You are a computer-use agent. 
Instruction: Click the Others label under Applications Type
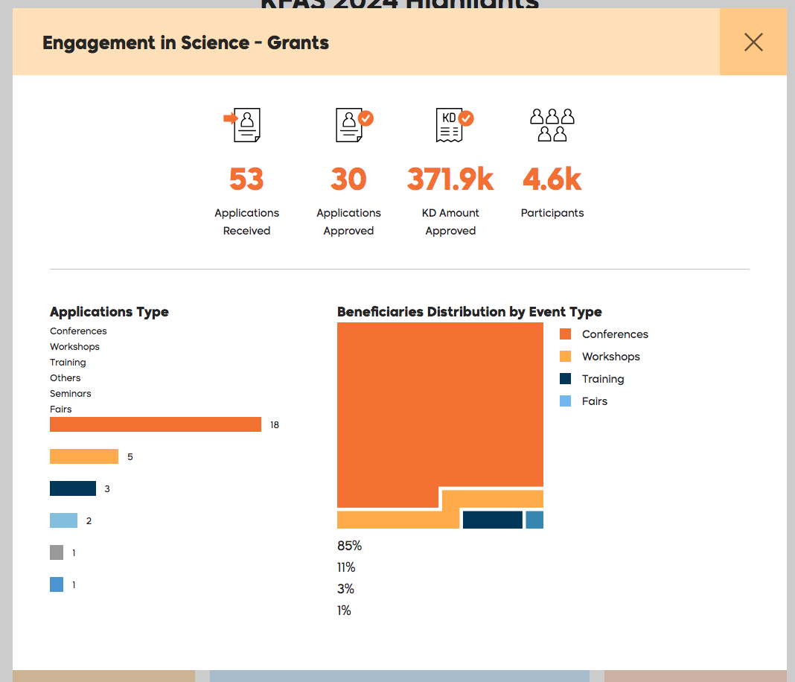[65, 377]
